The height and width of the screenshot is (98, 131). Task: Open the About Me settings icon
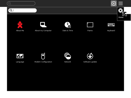(20, 25)
